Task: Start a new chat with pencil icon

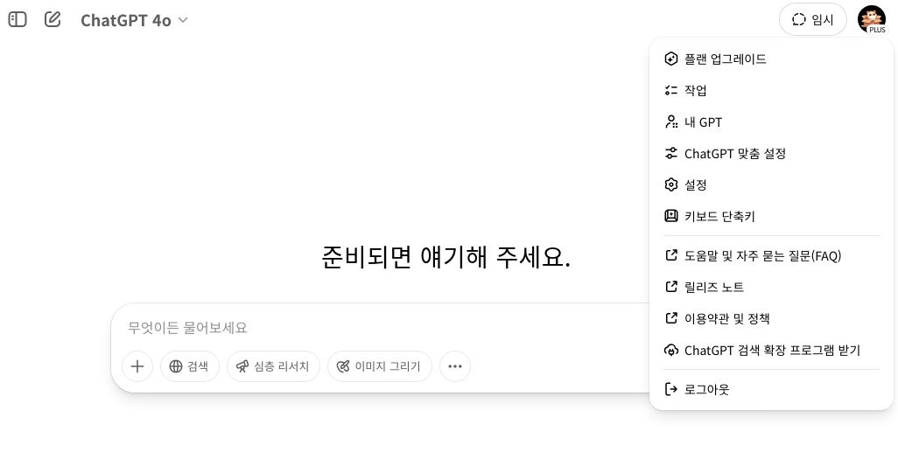Action: (53, 19)
